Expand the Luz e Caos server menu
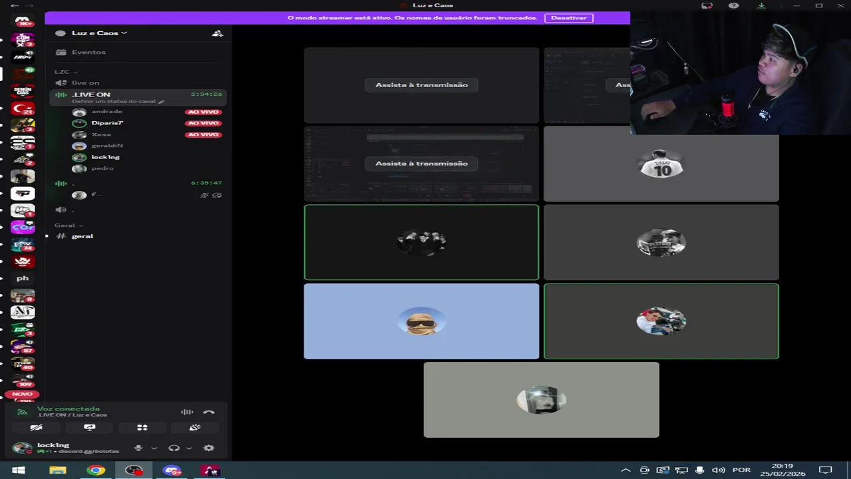This screenshot has width=851, height=479. [100, 33]
